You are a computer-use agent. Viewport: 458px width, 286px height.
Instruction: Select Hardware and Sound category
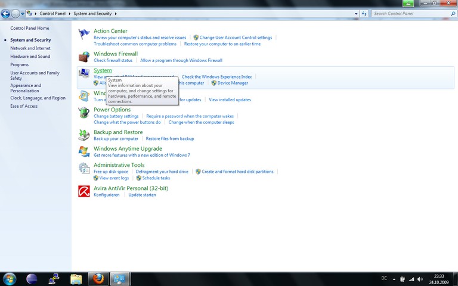[x=30, y=57]
